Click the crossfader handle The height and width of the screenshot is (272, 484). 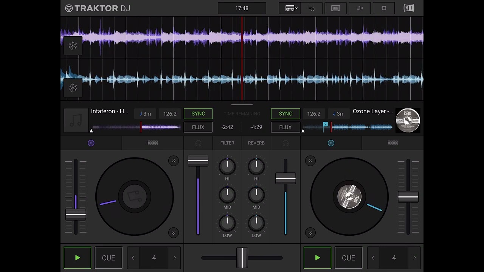coord(242,258)
